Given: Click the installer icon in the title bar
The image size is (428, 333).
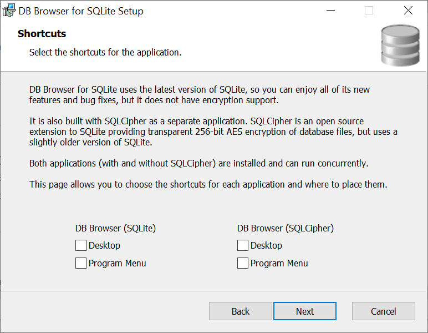Looking at the screenshot, I should coord(9,11).
